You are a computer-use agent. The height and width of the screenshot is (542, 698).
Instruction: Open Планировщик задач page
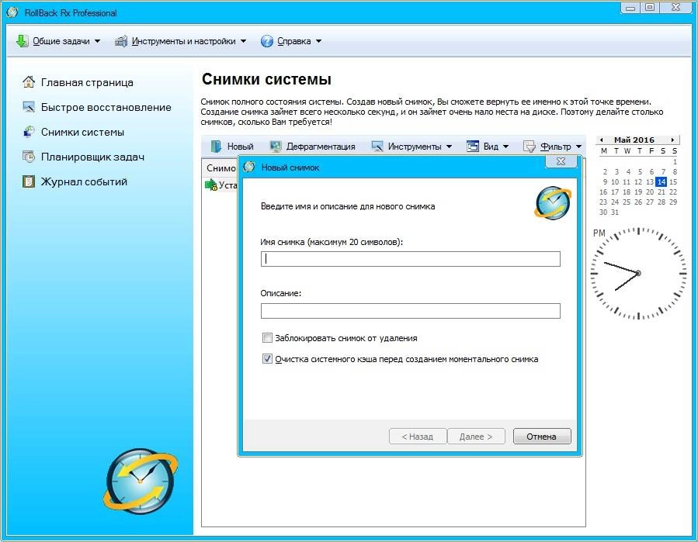[x=92, y=157]
